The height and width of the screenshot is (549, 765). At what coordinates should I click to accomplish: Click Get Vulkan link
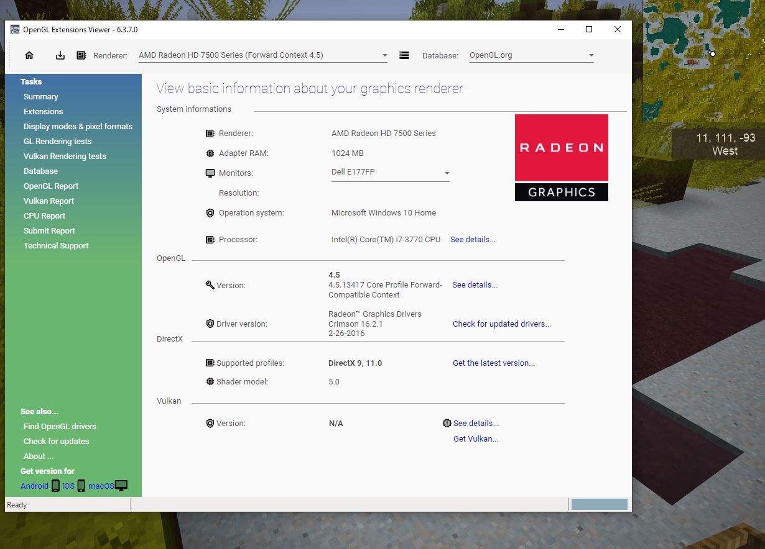tap(476, 439)
